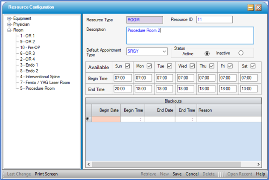Open the Default Appointment Type dropdown

click(x=164, y=51)
